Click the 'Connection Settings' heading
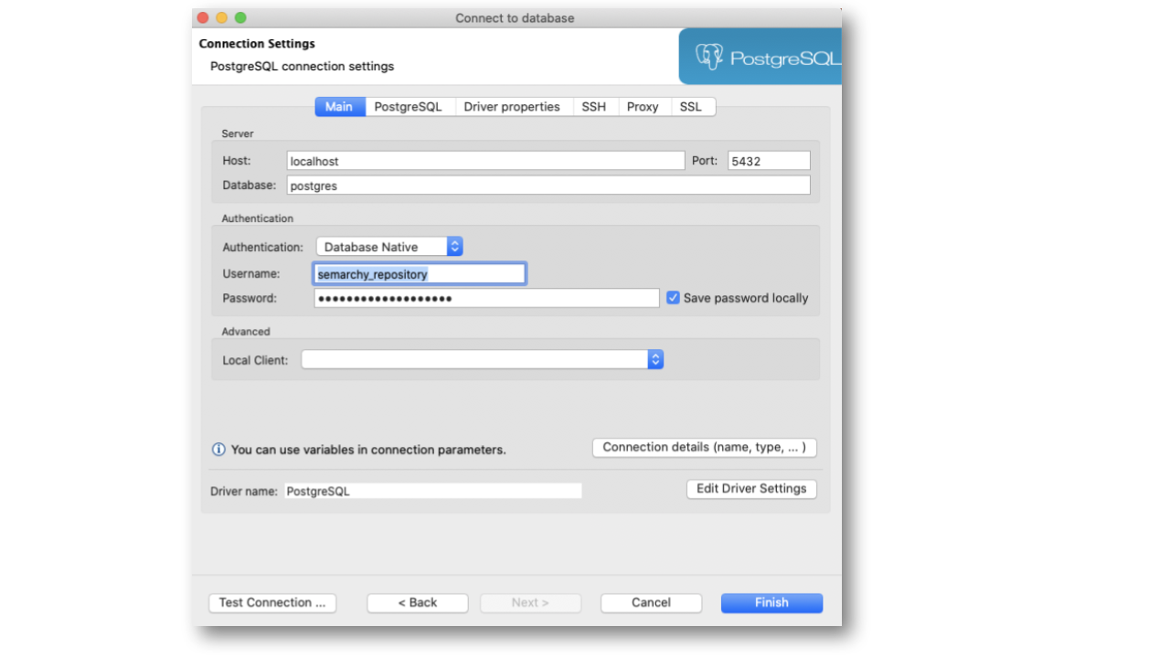This screenshot has width=1170, height=658. coord(257,44)
